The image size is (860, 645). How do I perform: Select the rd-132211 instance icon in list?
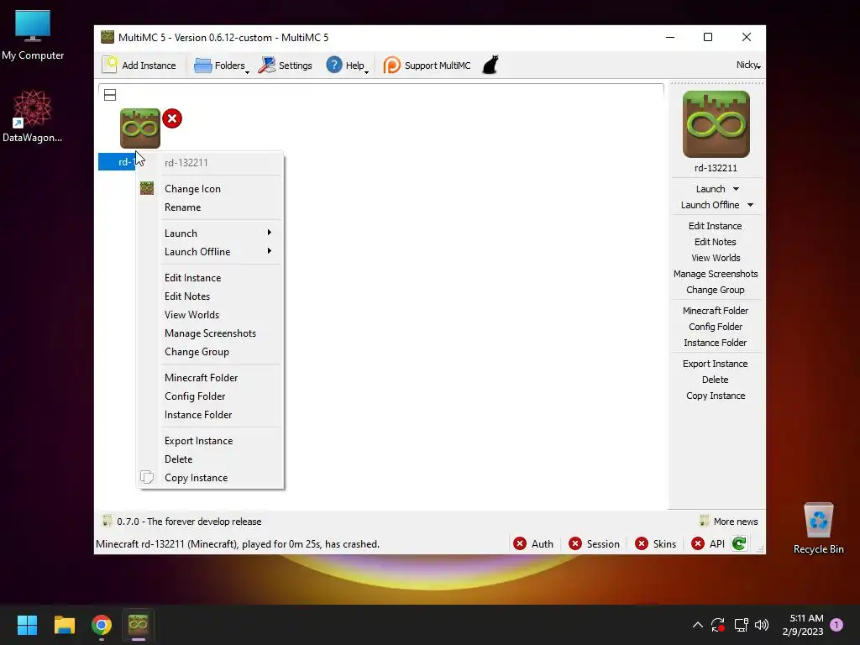tap(140, 128)
